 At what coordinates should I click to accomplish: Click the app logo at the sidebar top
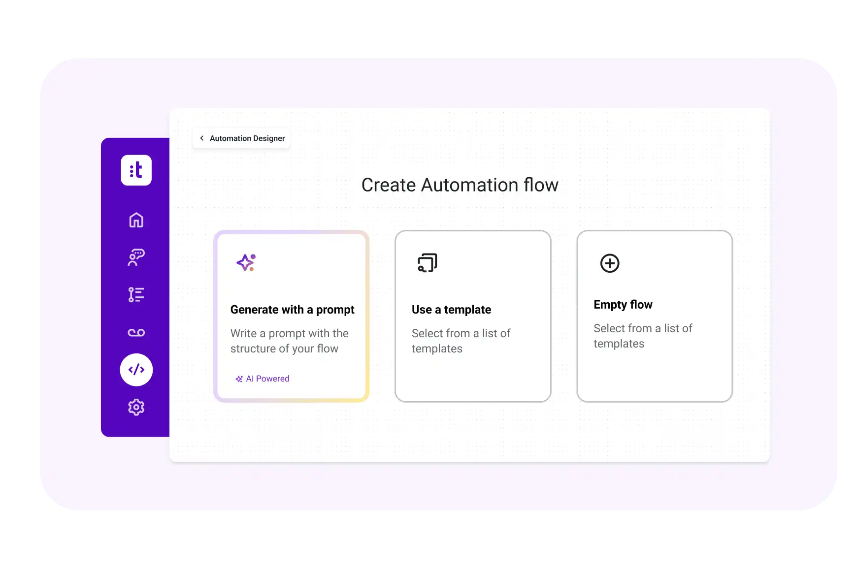pyautogui.click(x=136, y=170)
